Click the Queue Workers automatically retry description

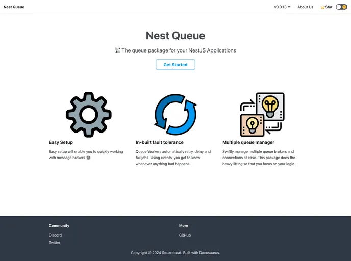(173, 158)
